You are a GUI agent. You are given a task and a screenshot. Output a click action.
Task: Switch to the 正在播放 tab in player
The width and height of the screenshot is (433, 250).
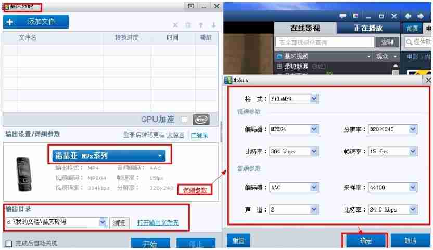[x=368, y=28]
